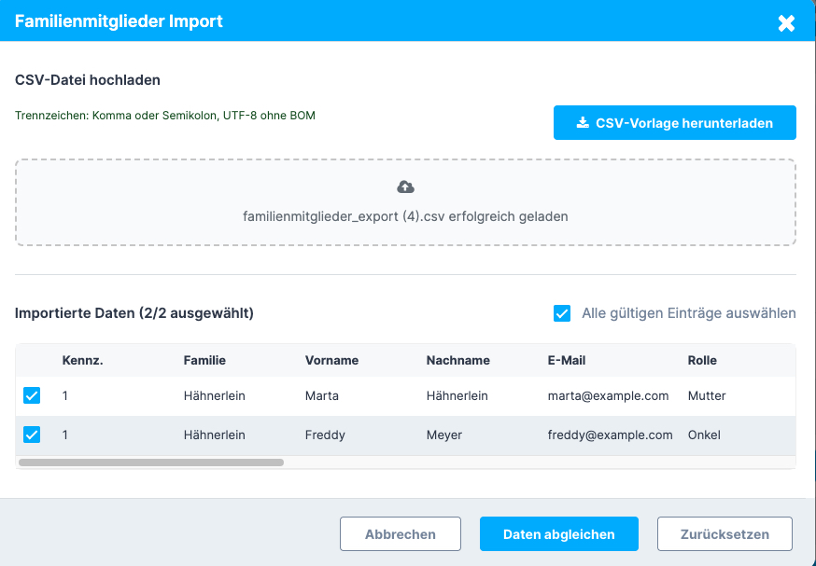Click the Nachname column header

pyautogui.click(x=457, y=360)
